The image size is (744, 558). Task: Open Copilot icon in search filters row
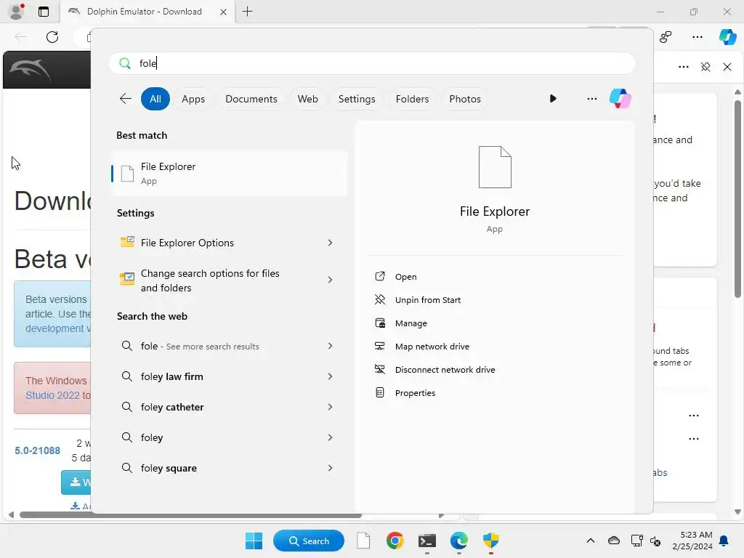pos(620,99)
